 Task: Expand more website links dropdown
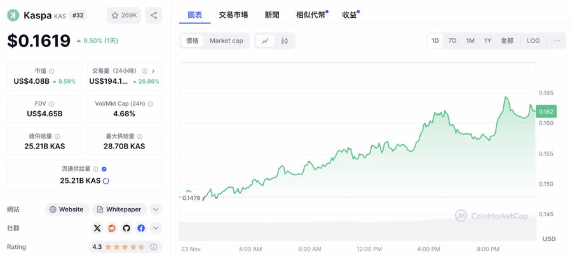click(156, 209)
